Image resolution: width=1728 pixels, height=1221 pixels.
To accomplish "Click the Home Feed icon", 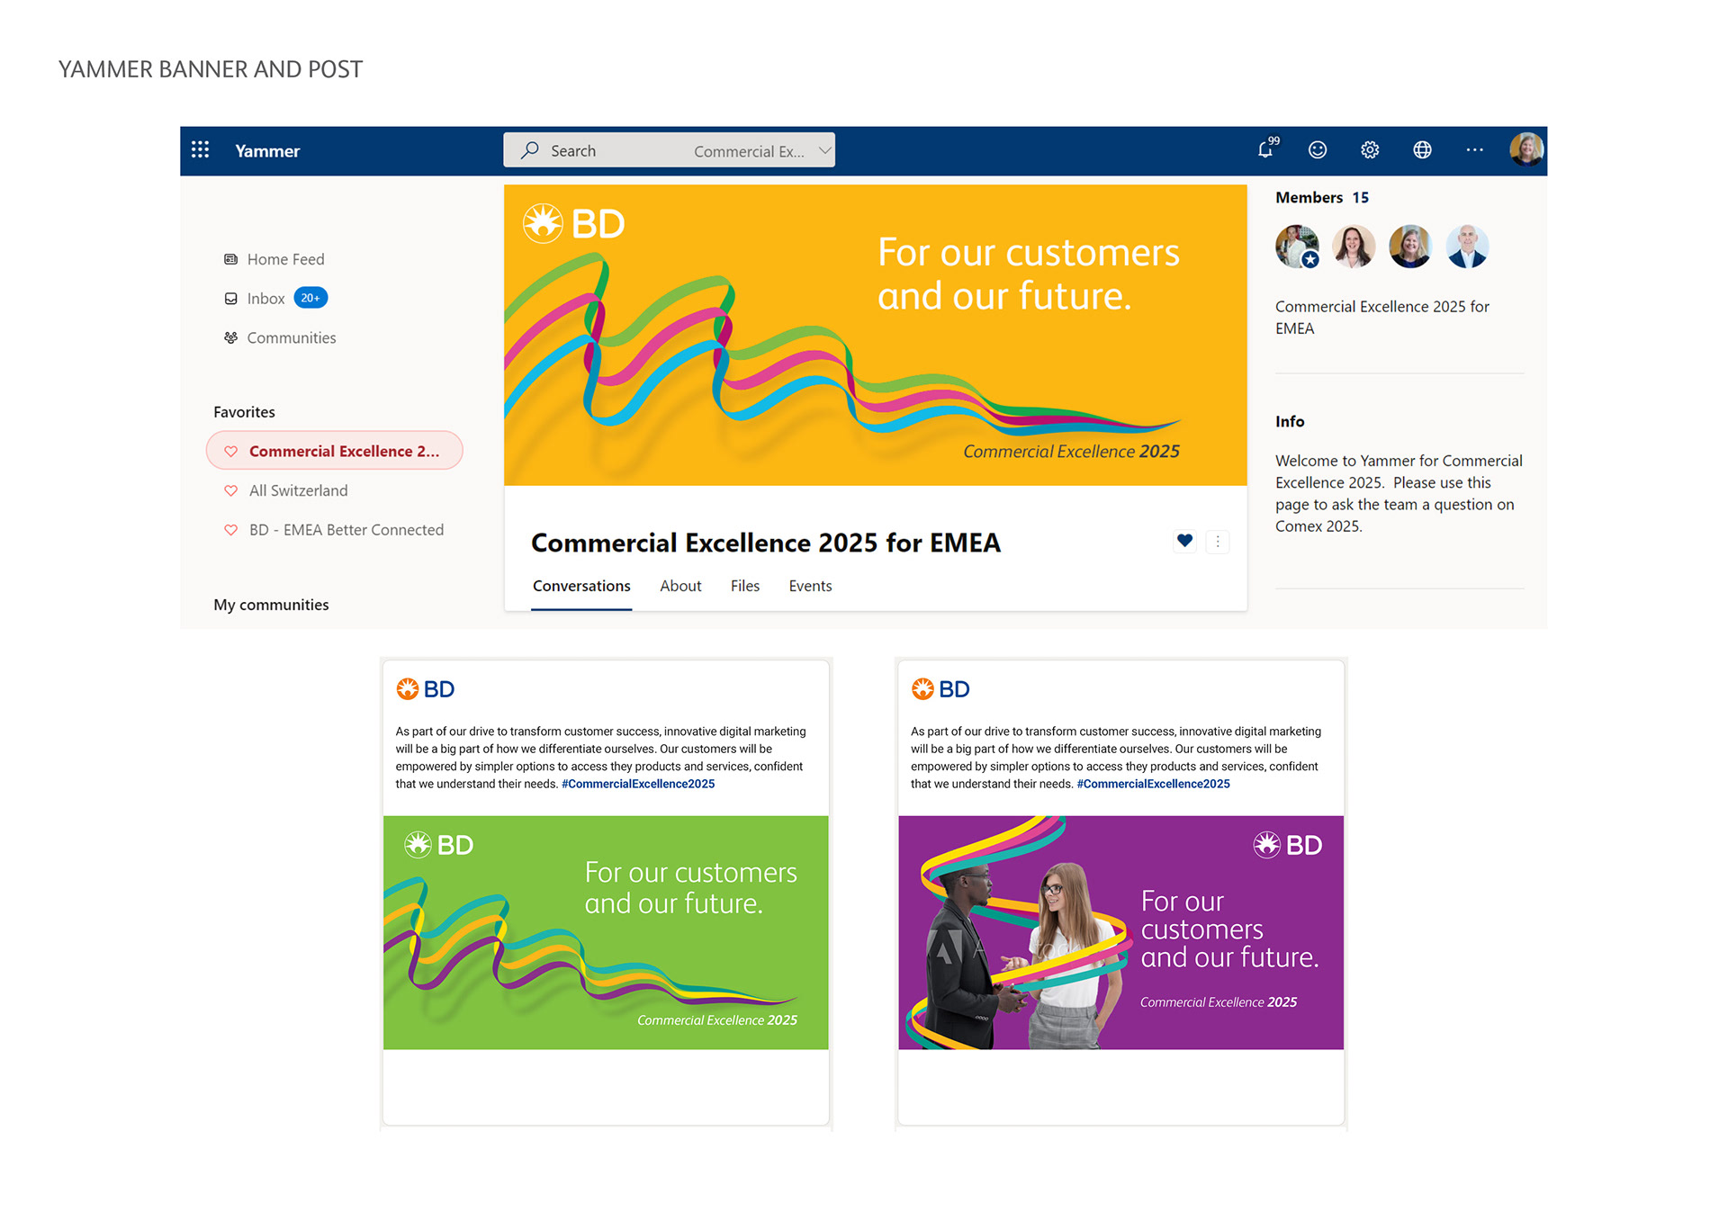I will [231, 259].
